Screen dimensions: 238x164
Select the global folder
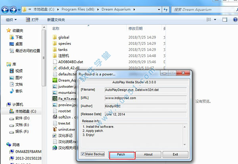pyautogui.click(x=61, y=37)
